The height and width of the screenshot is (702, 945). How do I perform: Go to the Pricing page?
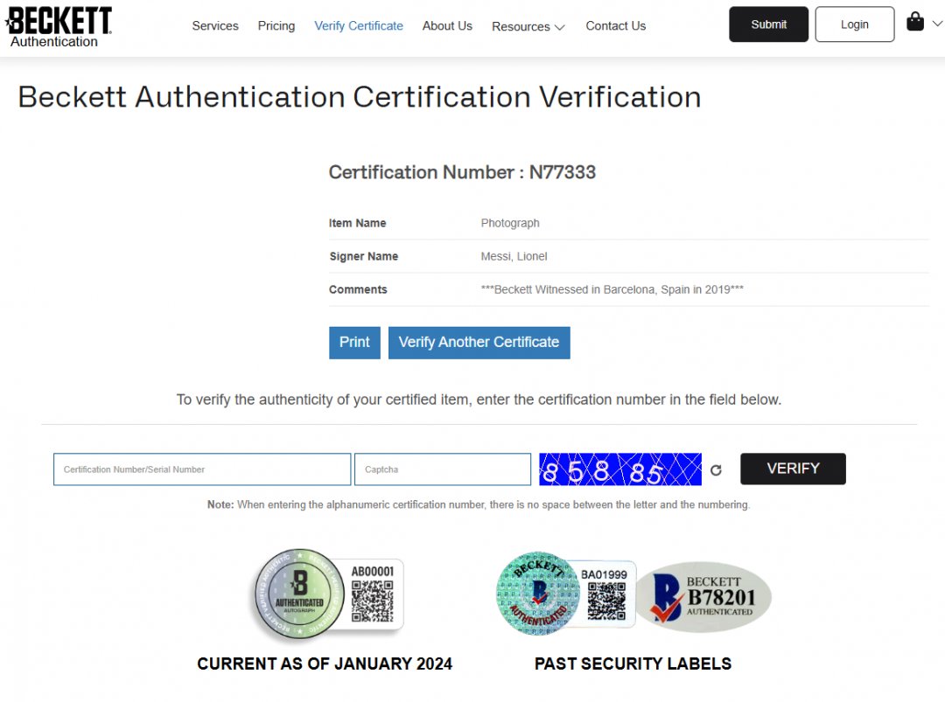pos(276,26)
